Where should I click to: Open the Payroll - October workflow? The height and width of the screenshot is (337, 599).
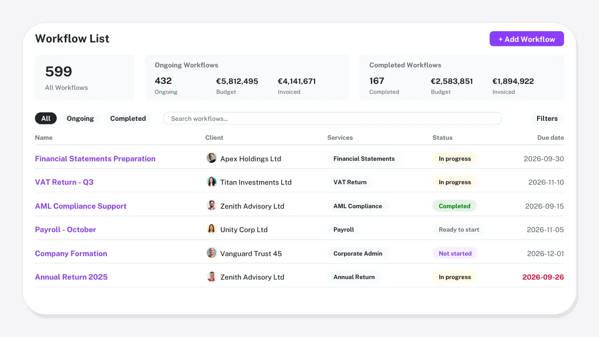tap(65, 230)
